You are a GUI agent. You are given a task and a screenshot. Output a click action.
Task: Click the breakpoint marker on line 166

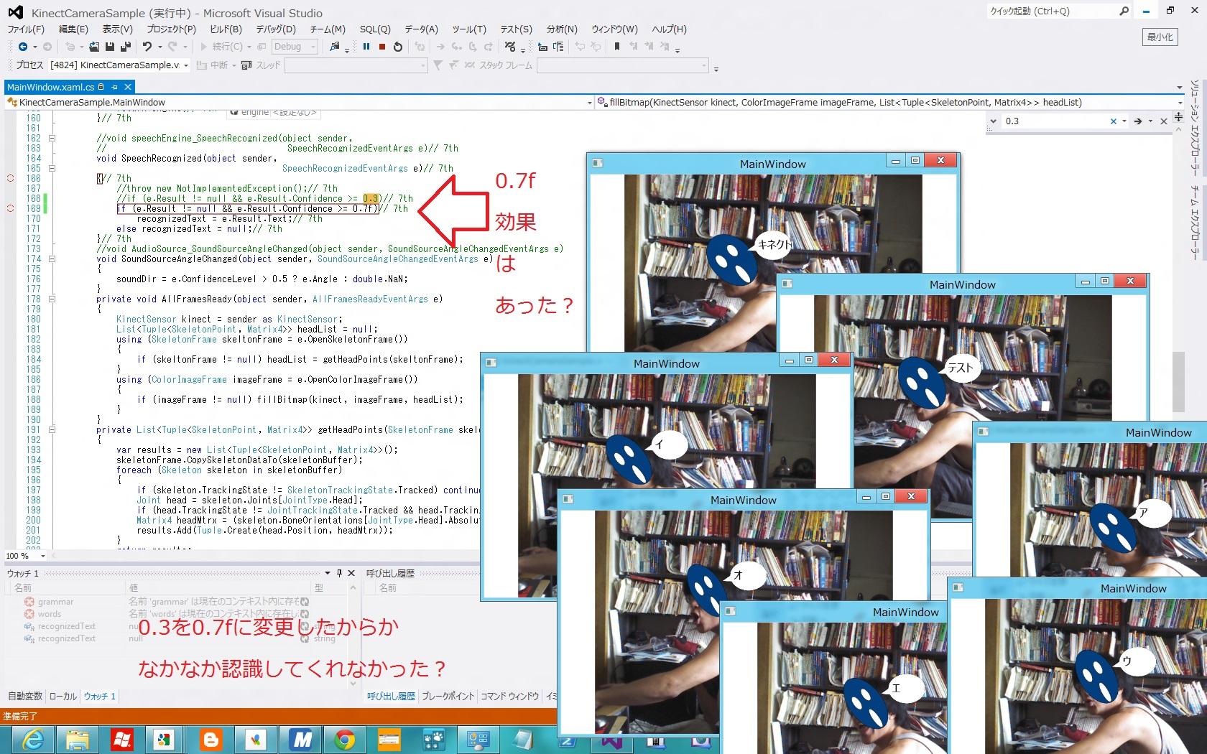pyautogui.click(x=10, y=178)
